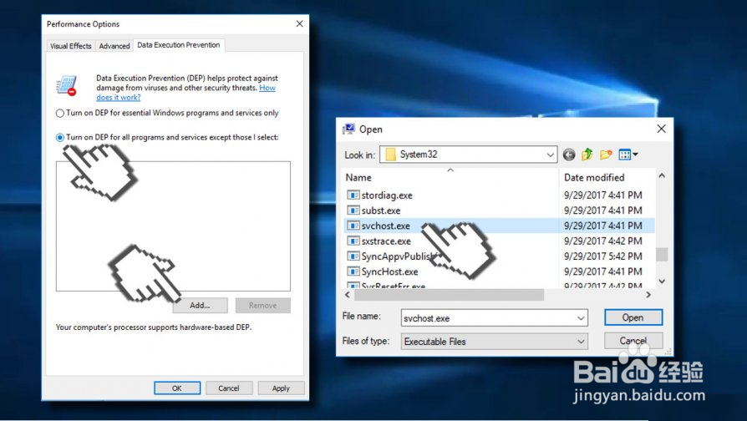Expand the Look in System32 dropdown

pos(550,155)
